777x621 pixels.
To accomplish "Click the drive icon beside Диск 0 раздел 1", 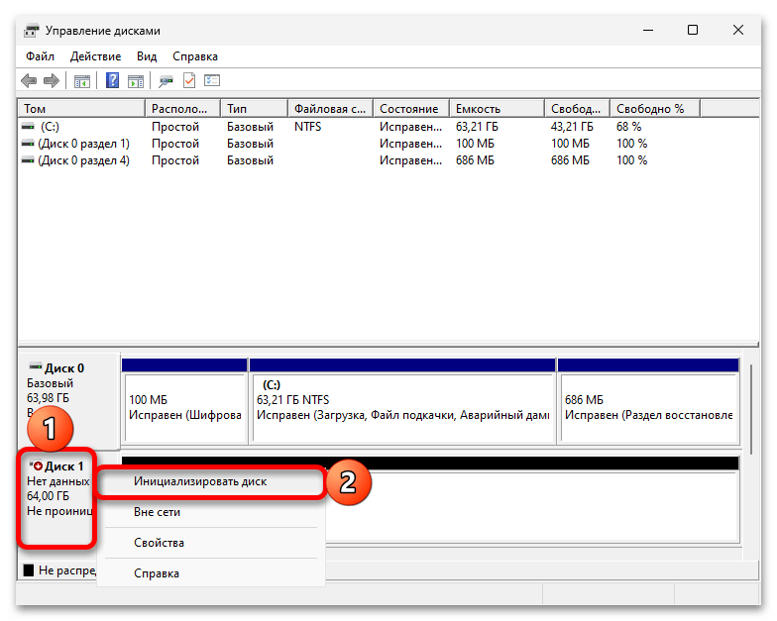I will (28, 144).
